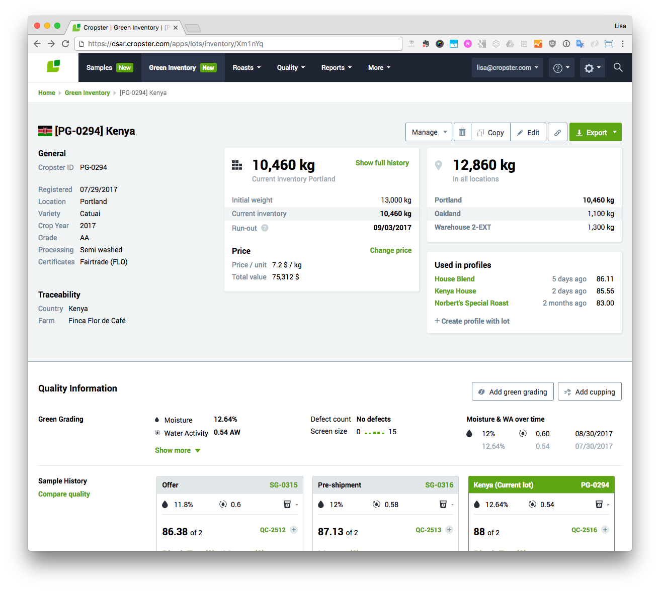Click the Edit button

[528, 133]
